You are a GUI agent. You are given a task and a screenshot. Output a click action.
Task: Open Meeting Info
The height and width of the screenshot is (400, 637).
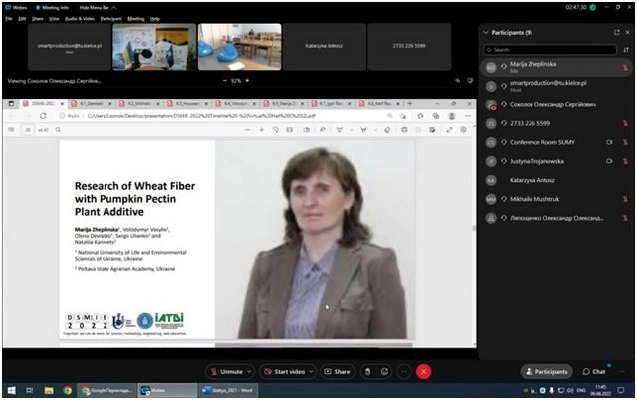(52, 8)
